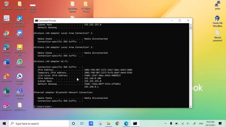This screenshot has height=127, width=226.
Task: Open the Recycle Bin desktop icon
Action: tap(6, 5)
